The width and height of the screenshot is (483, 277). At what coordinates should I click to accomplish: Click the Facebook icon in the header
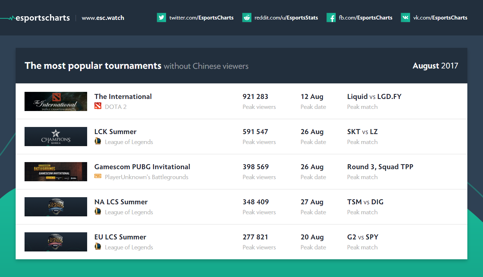(x=331, y=17)
